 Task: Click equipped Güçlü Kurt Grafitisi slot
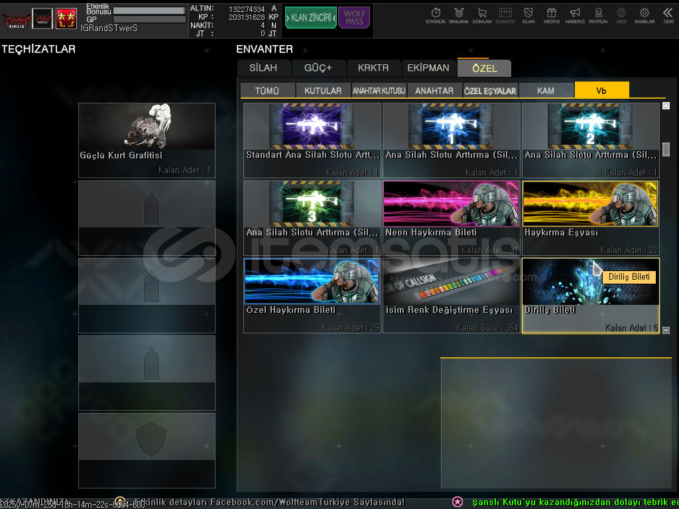(147, 141)
